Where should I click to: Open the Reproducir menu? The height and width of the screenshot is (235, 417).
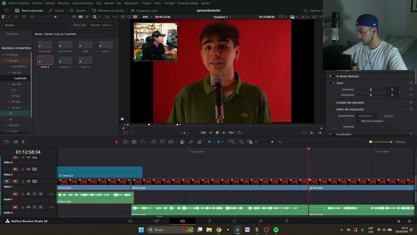click(x=132, y=3)
